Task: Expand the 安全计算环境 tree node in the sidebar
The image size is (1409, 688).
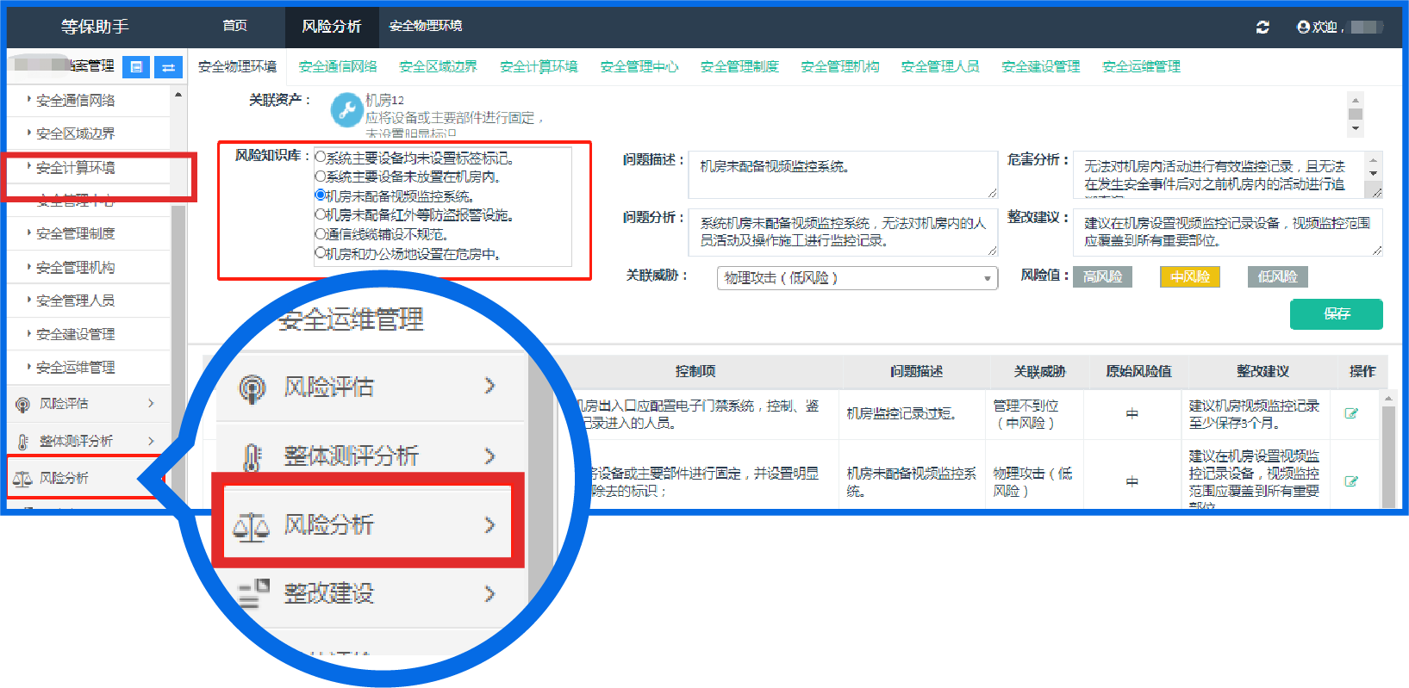Action: click(x=29, y=167)
